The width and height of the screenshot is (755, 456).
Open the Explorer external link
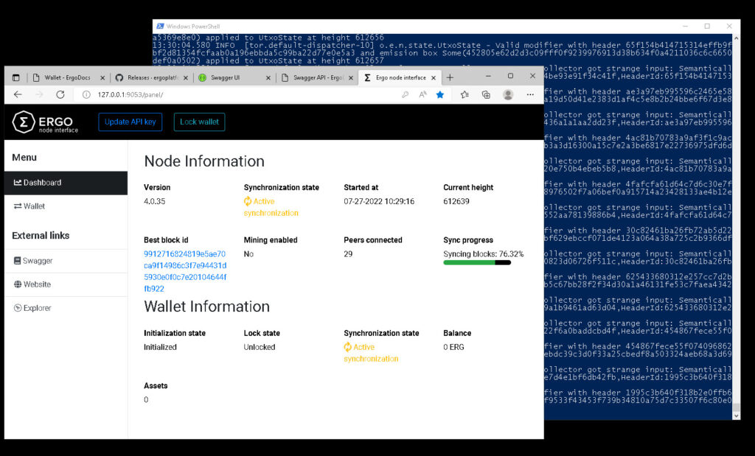66,308
